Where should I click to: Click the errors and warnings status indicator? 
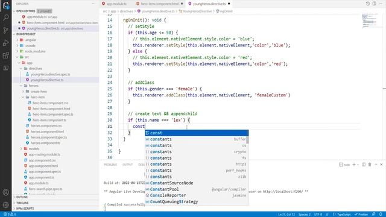pyautogui.click(x=10, y=215)
